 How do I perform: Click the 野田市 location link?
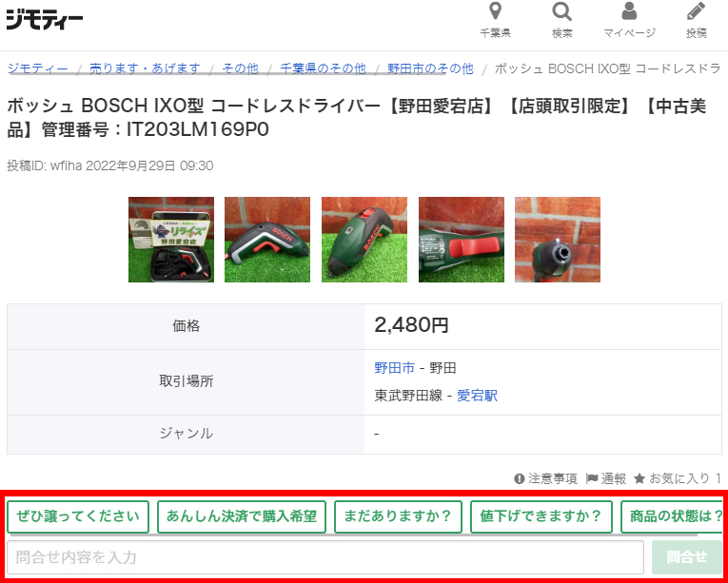pyautogui.click(x=394, y=367)
